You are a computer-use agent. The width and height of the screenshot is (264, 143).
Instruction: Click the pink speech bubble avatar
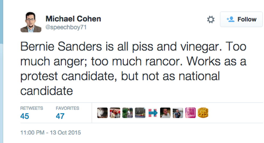pyautogui.click(x=190, y=113)
